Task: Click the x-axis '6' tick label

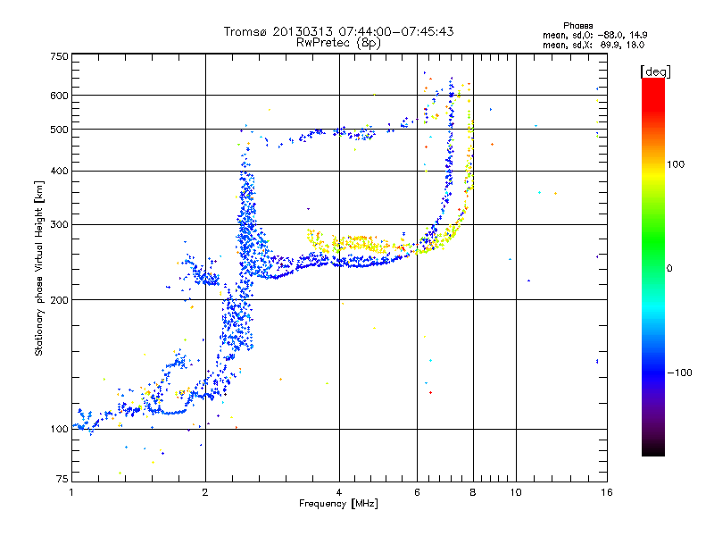Action: point(417,492)
